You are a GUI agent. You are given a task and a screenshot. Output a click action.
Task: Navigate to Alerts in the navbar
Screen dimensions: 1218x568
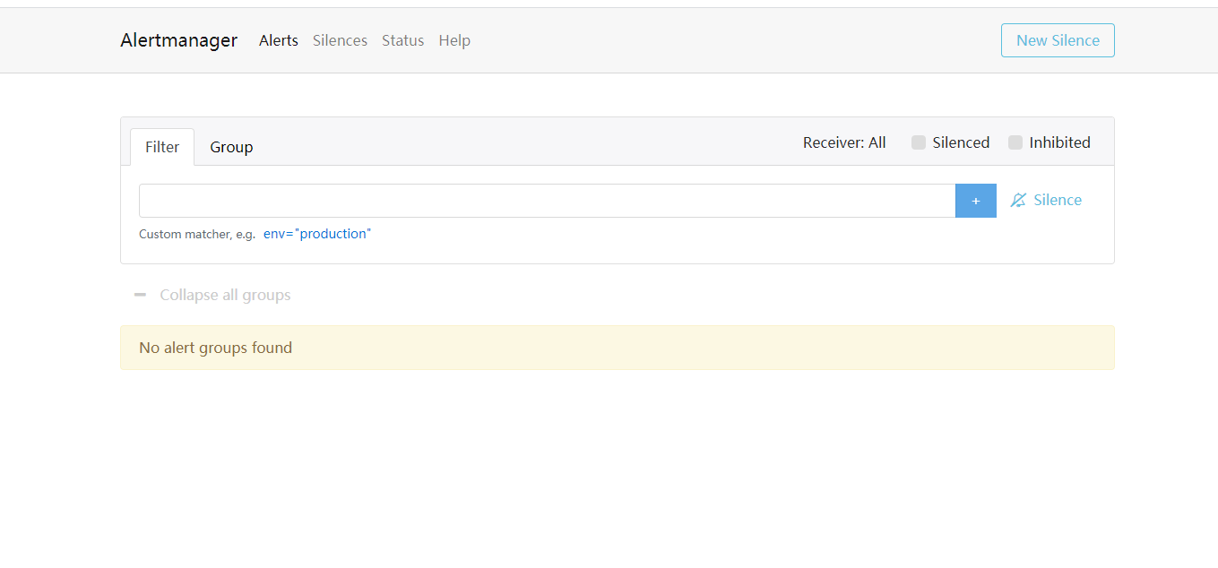(279, 40)
